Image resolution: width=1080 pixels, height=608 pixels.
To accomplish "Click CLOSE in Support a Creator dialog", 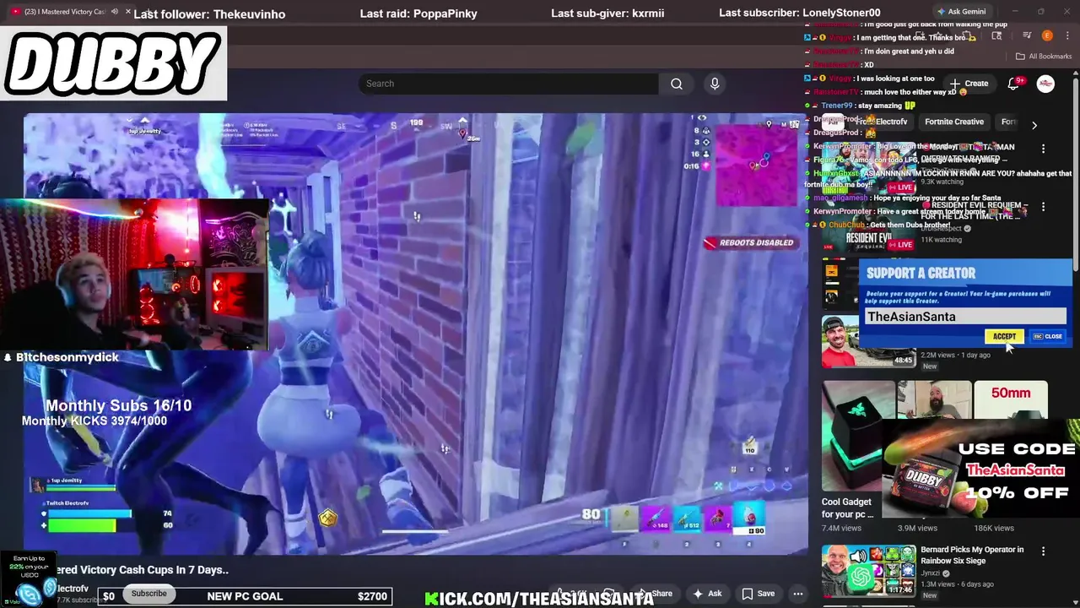I will tap(1048, 336).
